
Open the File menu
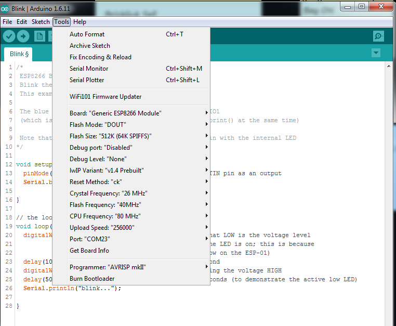7,22
